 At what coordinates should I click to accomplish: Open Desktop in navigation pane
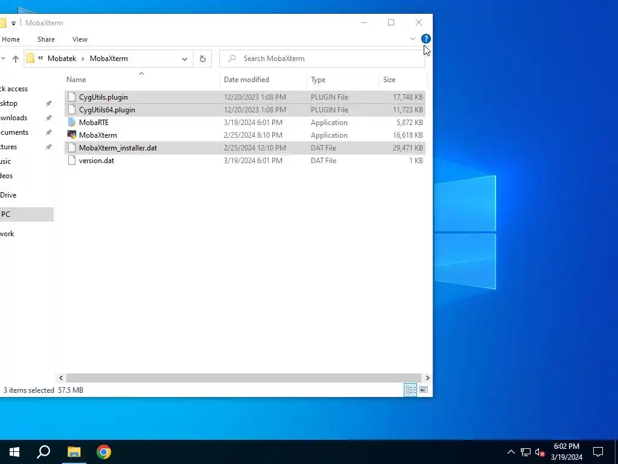pyautogui.click(x=8, y=103)
